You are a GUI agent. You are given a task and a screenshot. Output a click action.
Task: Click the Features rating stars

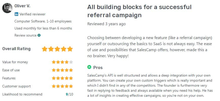click(x=62, y=78)
